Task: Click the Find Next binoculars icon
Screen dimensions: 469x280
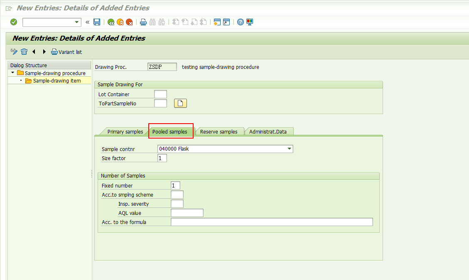Action: 162,22
